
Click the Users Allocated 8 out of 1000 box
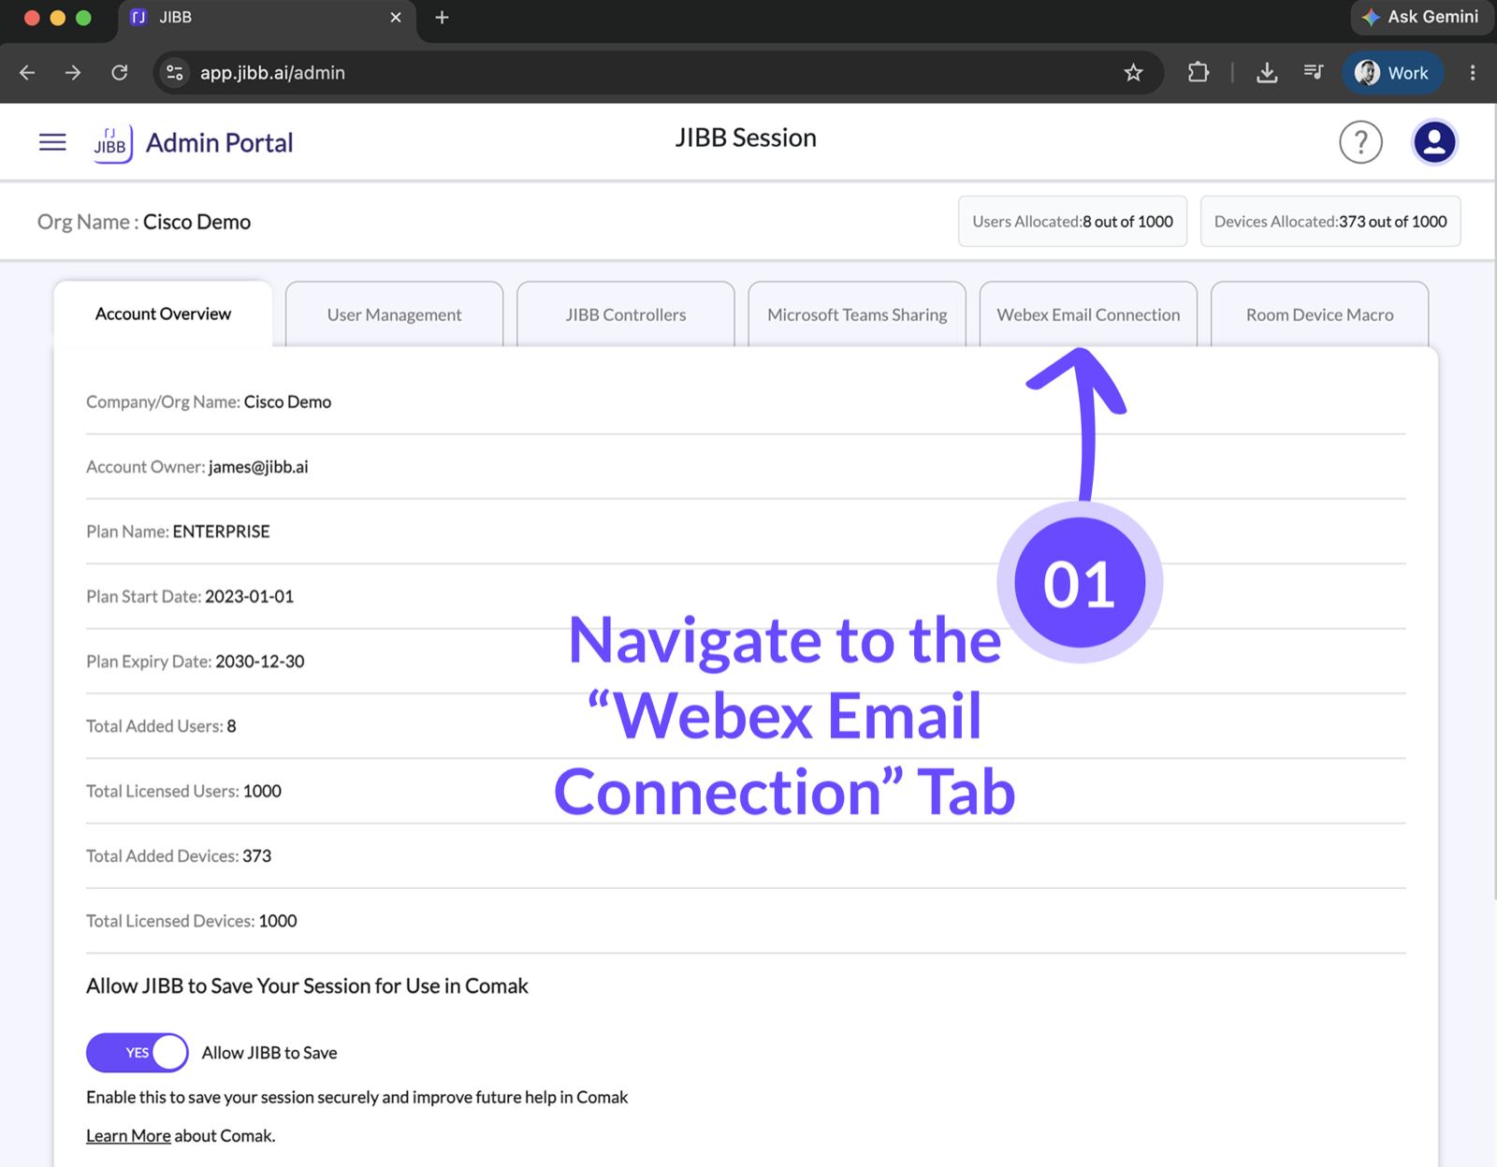1072,221
